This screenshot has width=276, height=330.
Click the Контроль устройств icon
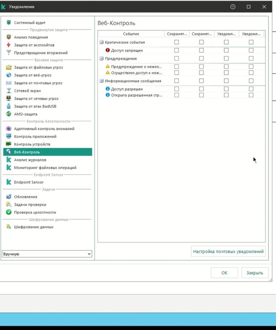tap(9, 144)
